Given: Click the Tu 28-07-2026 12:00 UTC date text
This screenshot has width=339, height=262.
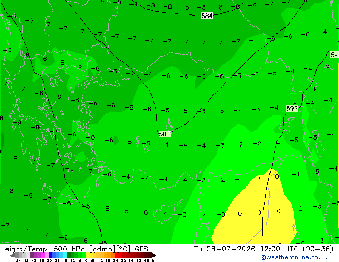Looking at the screenshot, I should (246, 249).
